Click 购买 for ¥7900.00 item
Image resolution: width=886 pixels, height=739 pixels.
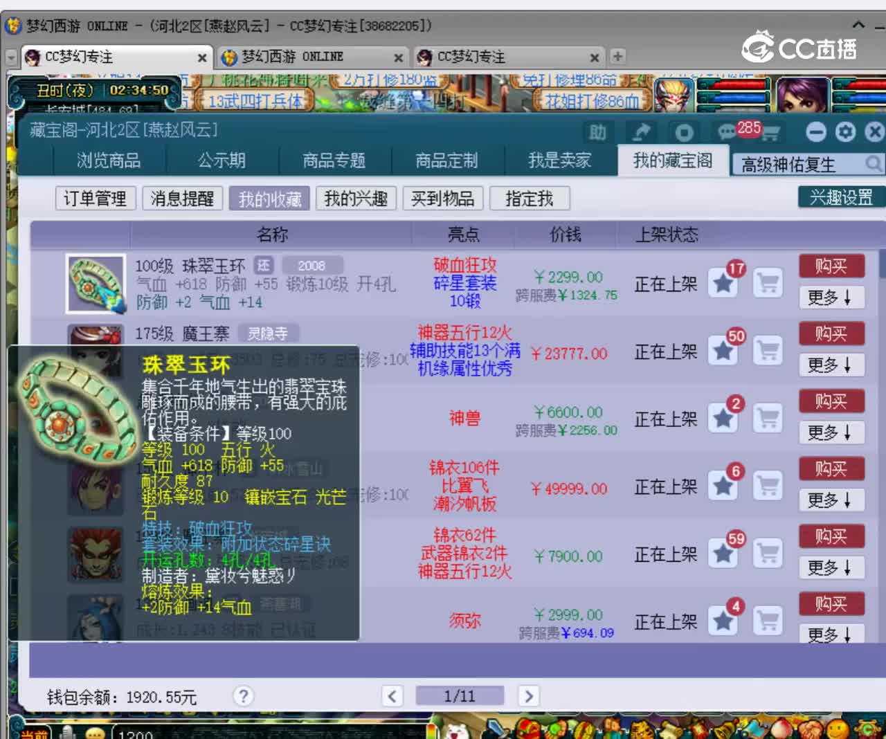(831, 536)
